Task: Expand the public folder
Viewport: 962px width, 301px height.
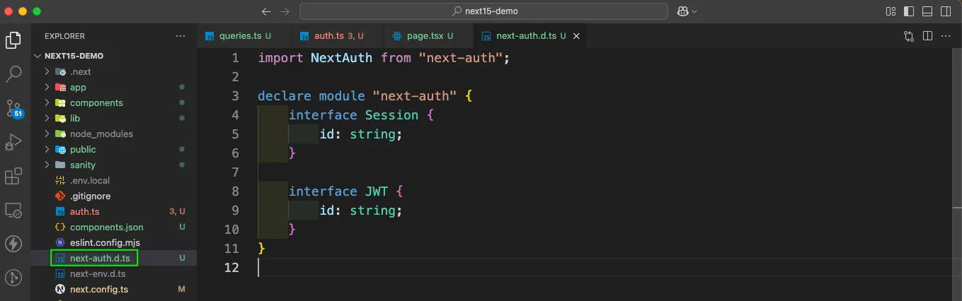Action: pyautogui.click(x=47, y=149)
